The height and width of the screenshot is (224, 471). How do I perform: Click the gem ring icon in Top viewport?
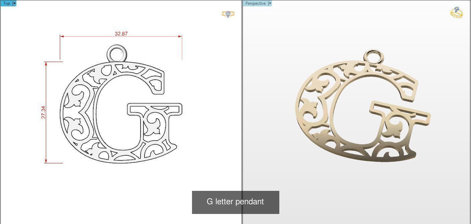[228, 14]
